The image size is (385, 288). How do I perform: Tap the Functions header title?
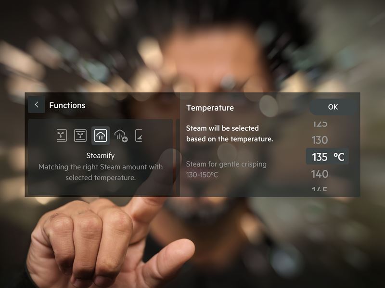point(67,105)
